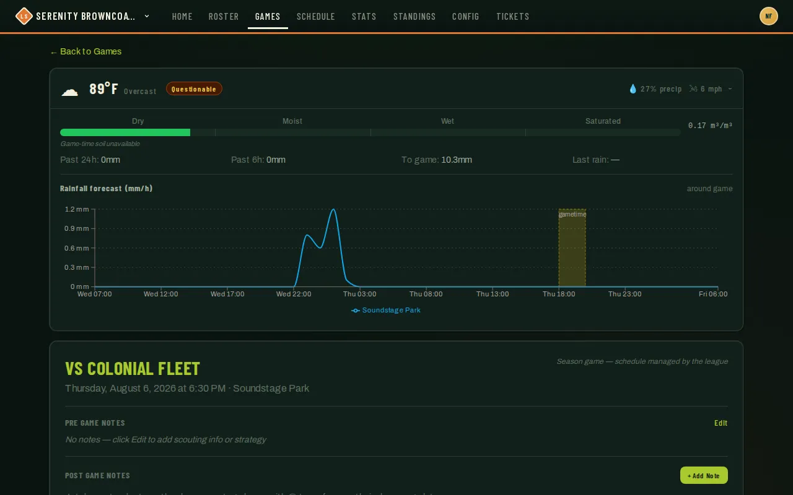Open the Config tab
The width and height of the screenshot is (793, 495).
(466, 17)
